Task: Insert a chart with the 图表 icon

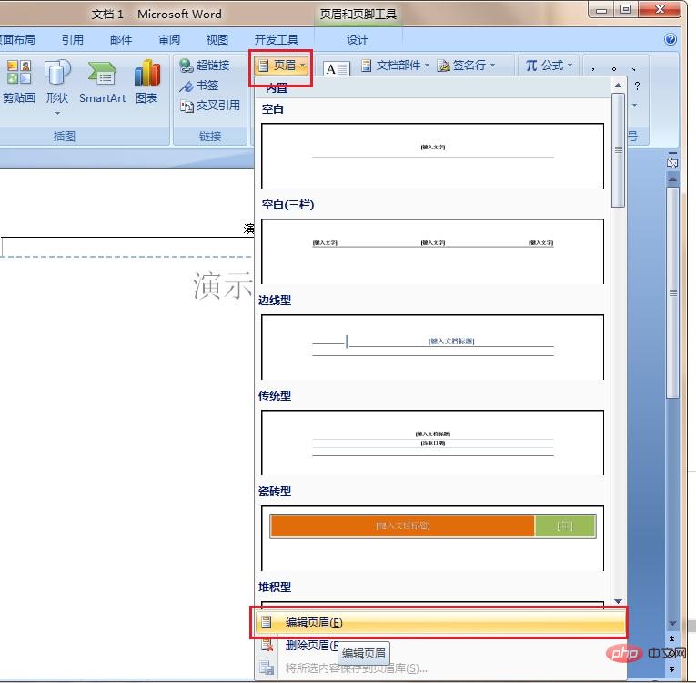Action: pos(146,82)
